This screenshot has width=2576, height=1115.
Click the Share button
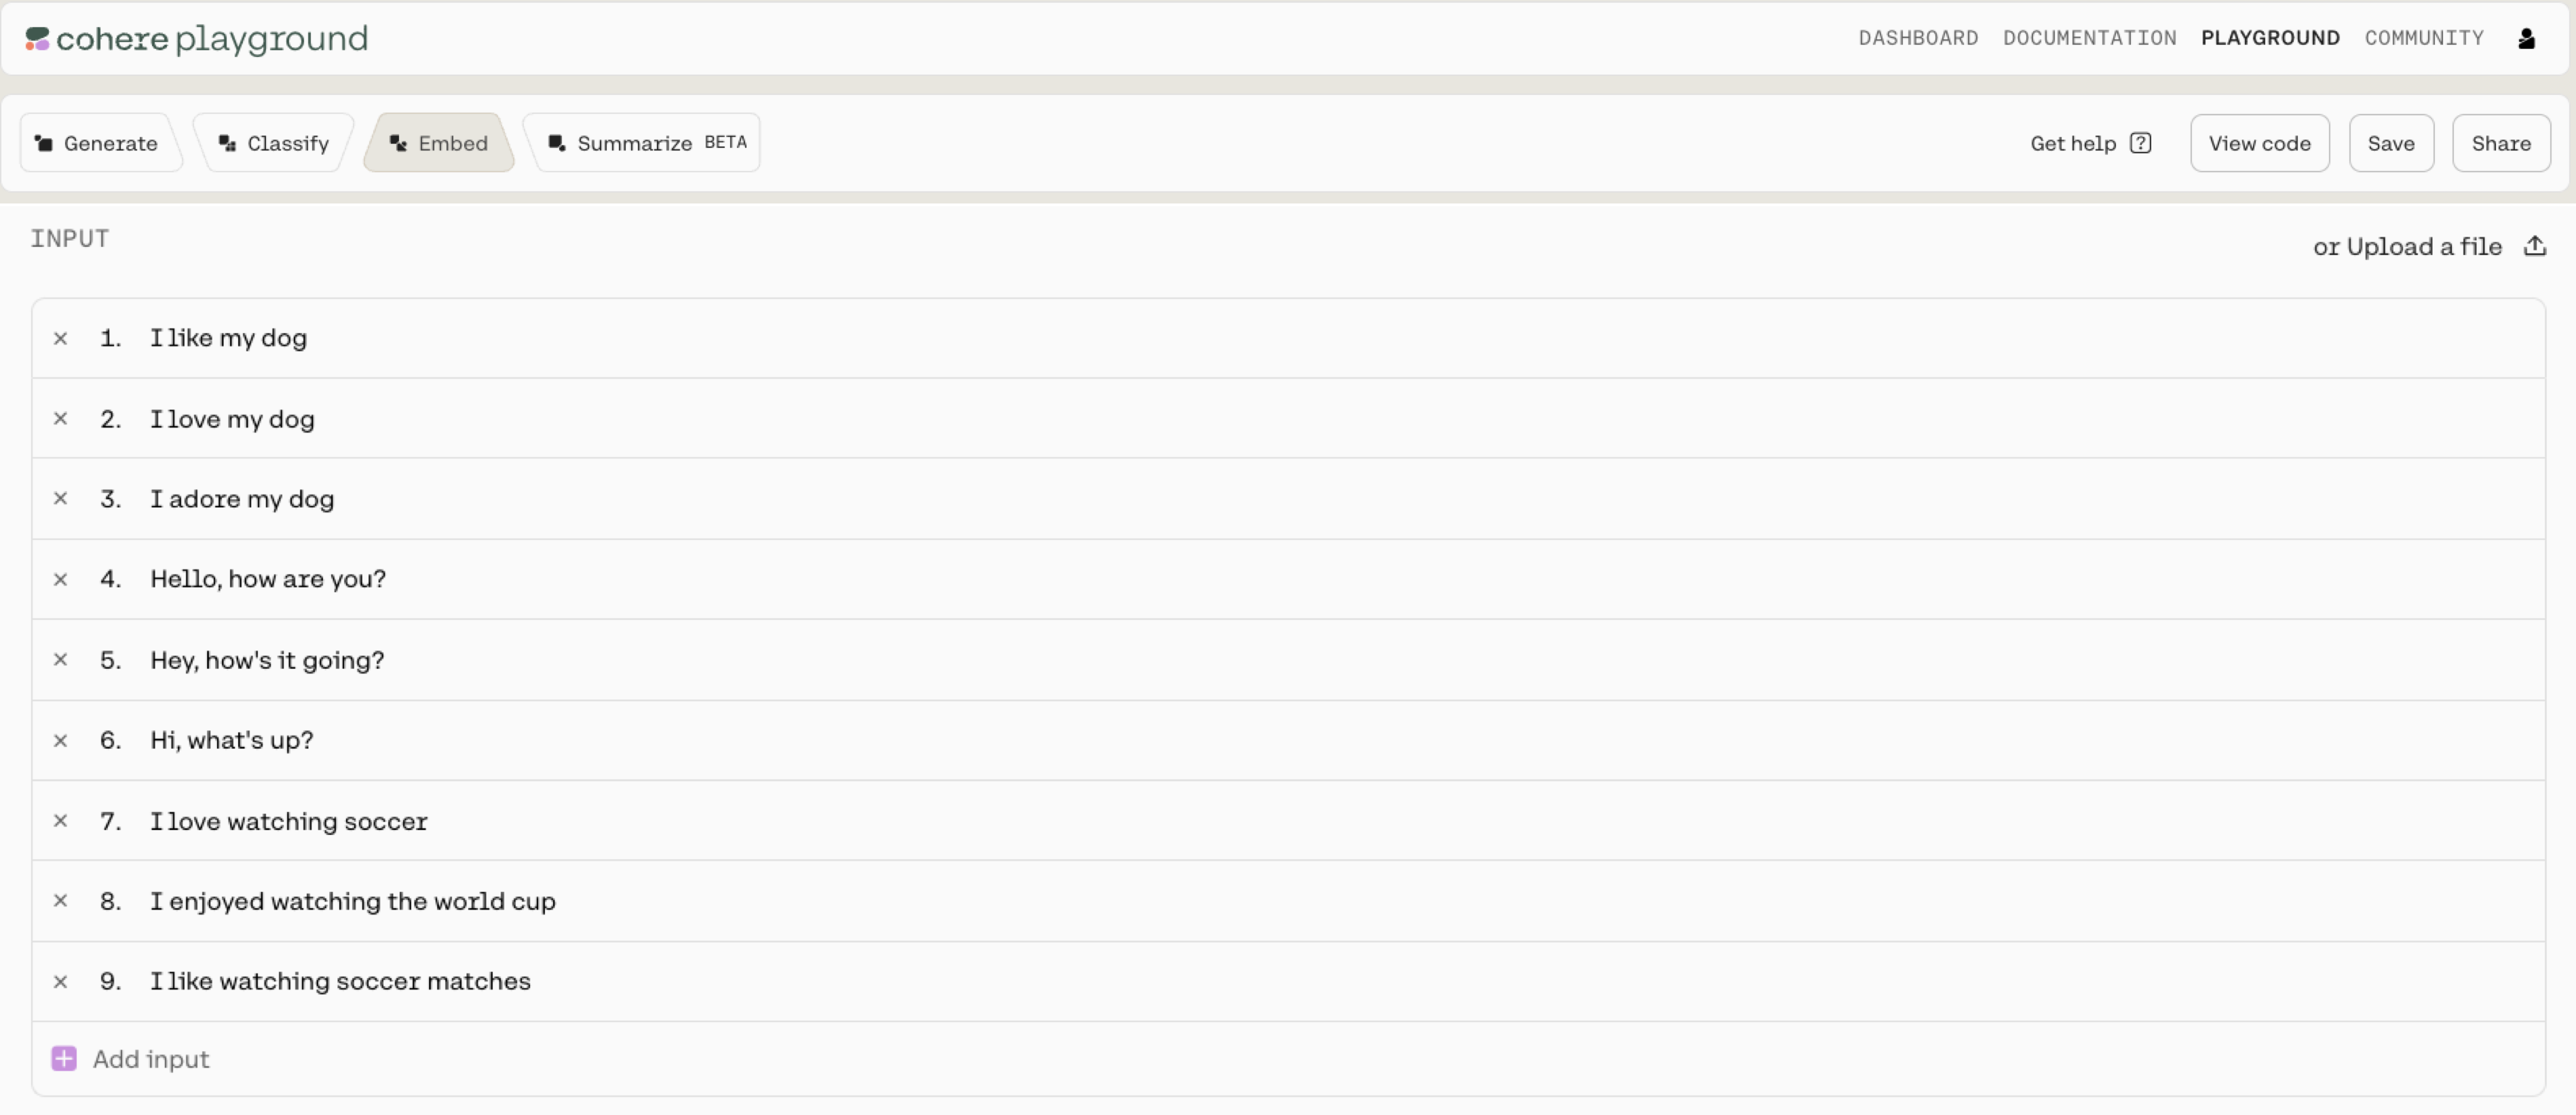click(2500, 143)
